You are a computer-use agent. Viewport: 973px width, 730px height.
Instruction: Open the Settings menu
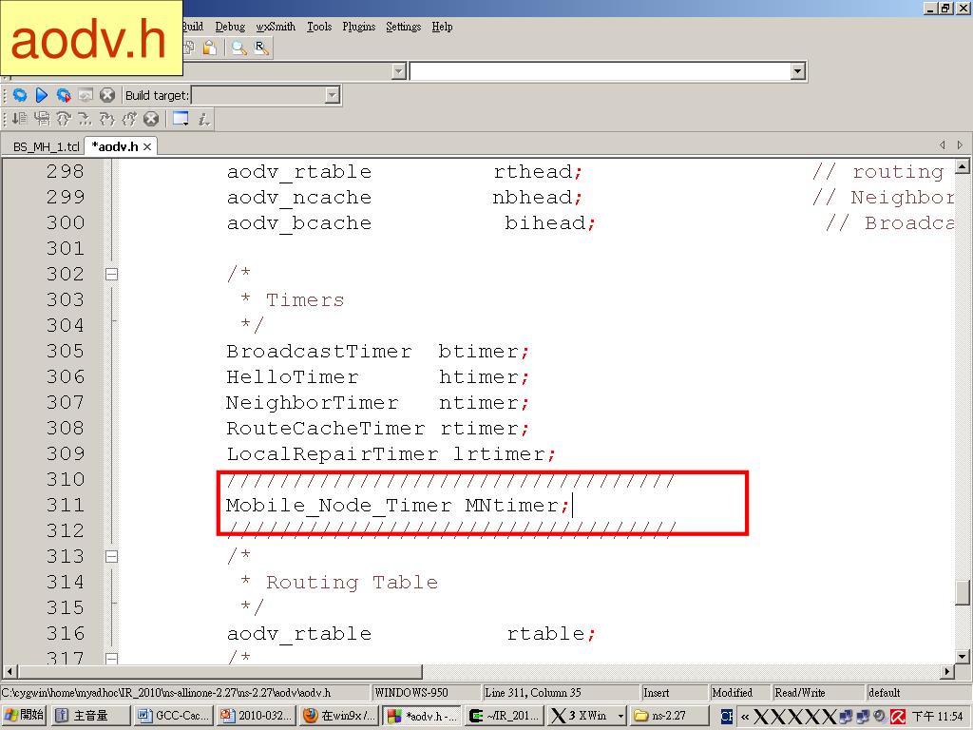coord(403,27)
